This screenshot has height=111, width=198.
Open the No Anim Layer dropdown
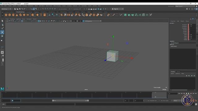pyautogui.click(x=165, y=101)
